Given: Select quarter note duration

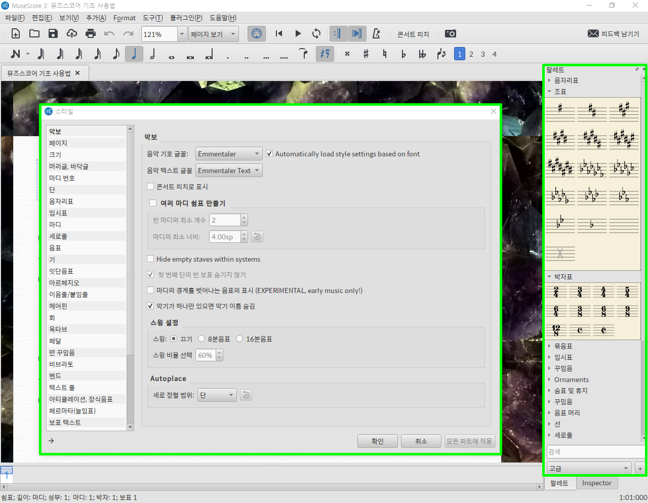Looking at the screenshot, I should [134, 54].
